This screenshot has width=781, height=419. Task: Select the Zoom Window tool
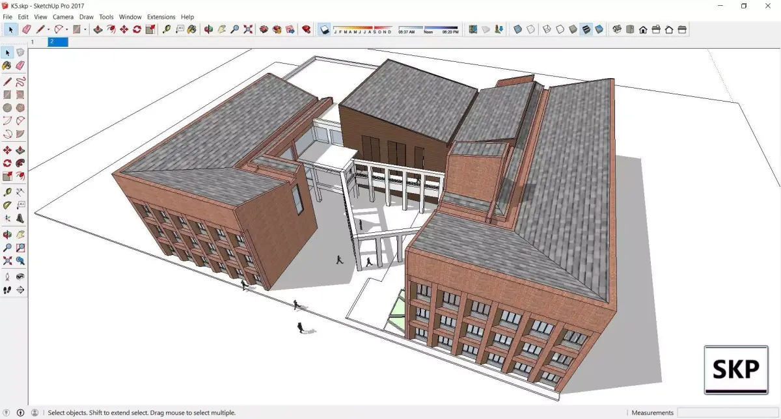coord(20,248)
